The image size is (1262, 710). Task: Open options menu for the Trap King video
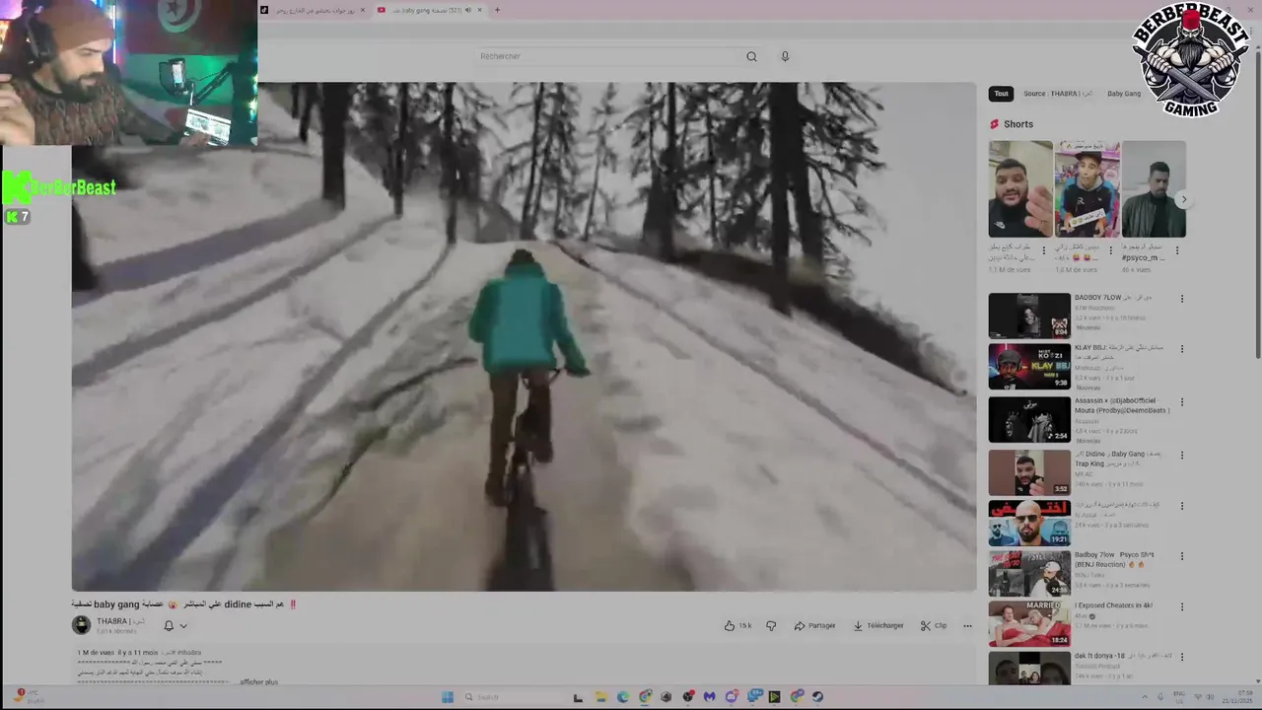(x=1181, y=455)
